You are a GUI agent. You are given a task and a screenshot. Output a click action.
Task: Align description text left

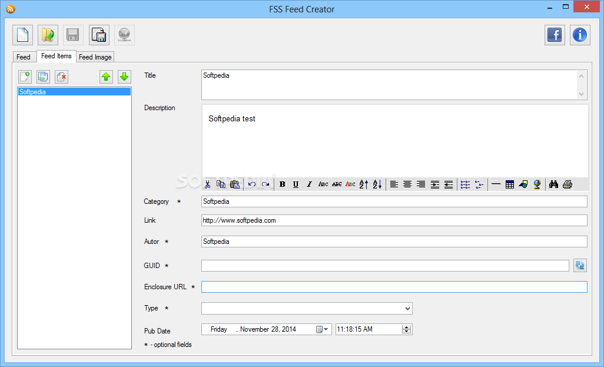[x=394, y=184]
